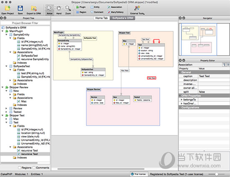Toggle the Regions checkbox

pos(19,168)
